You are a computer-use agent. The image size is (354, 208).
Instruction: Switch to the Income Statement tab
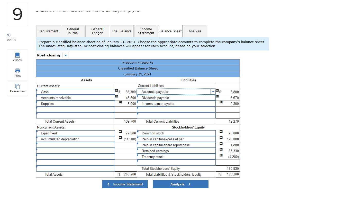pyautogui.click(x=146, y=31)
